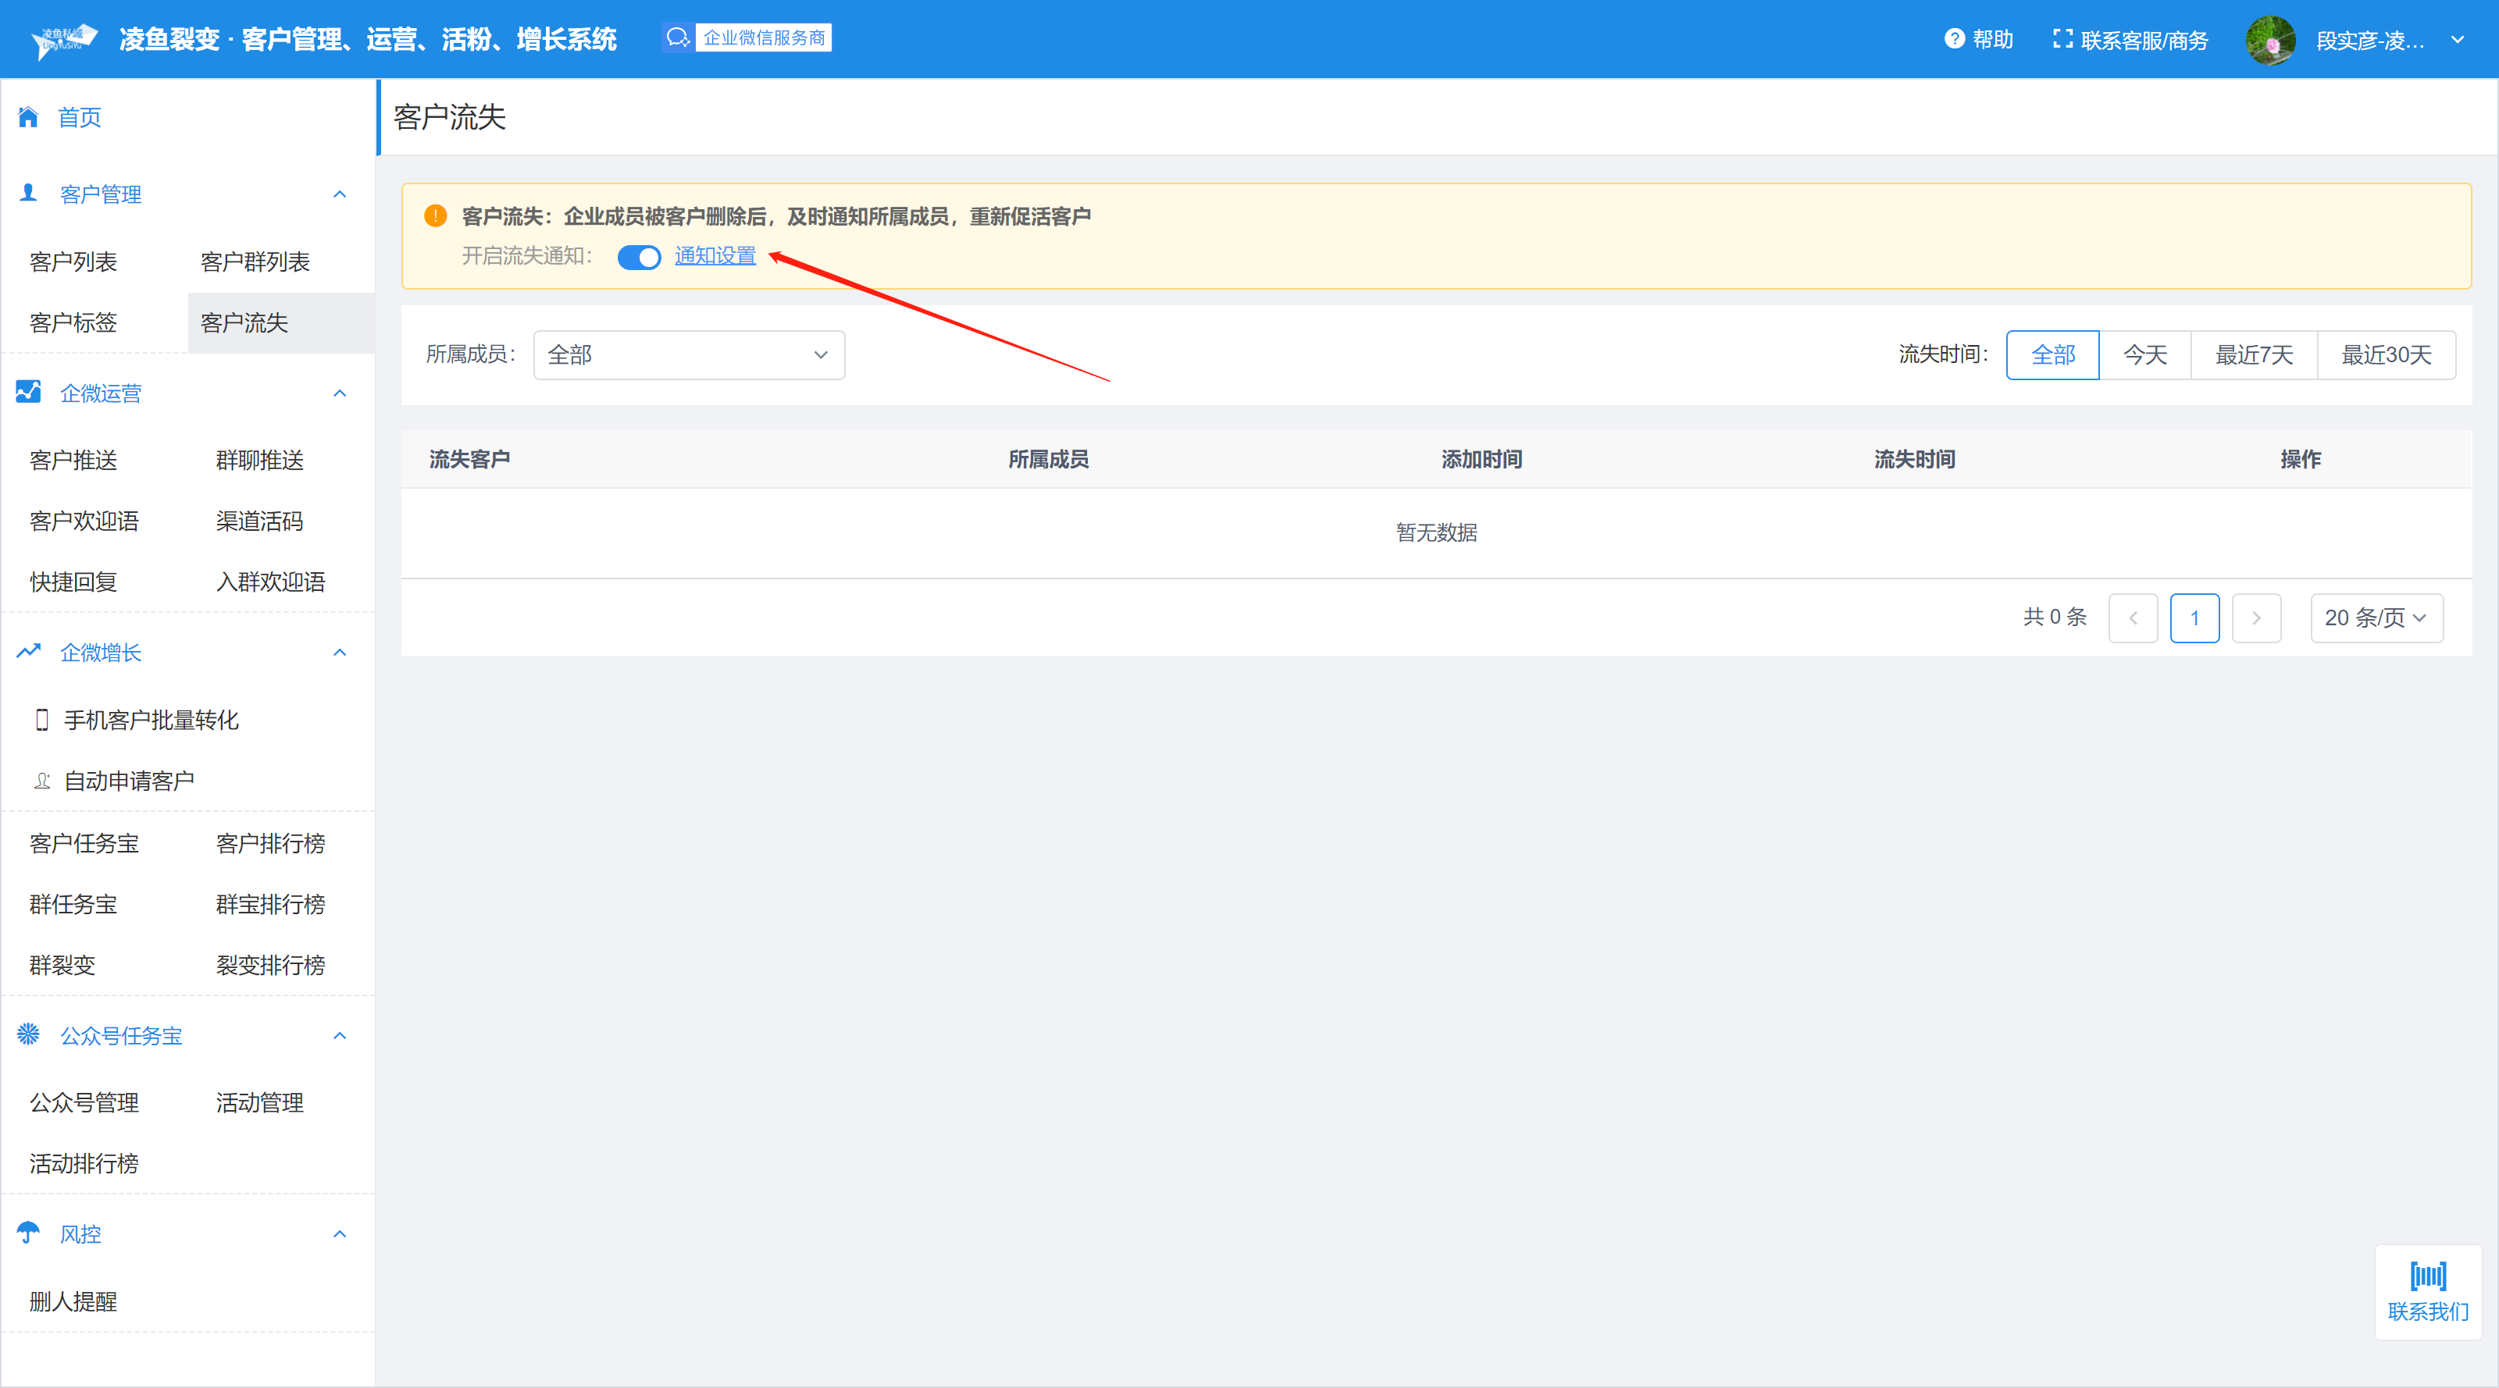Click the 风控 umbrella icon
2499x1388 pixels.
click(x=28, y=1233)
